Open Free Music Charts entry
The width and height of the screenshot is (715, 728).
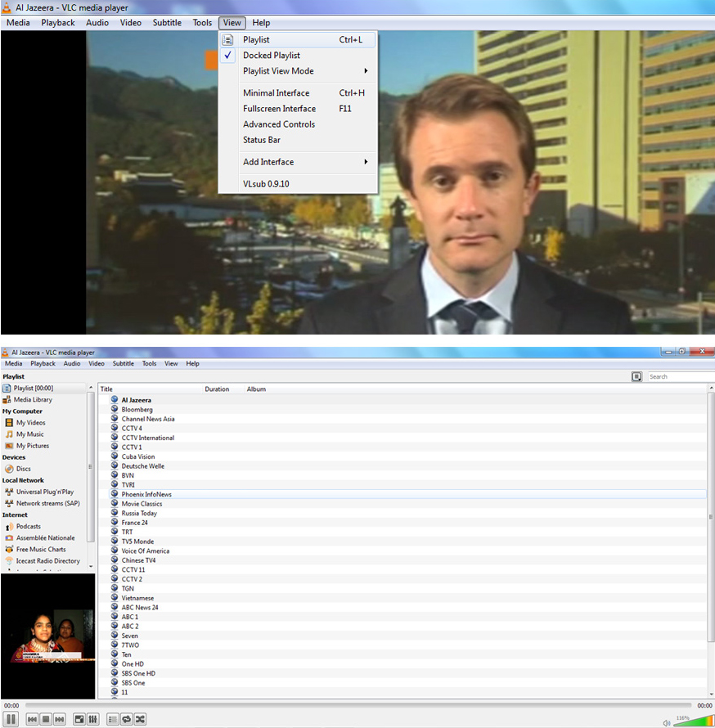coord(41,549)
